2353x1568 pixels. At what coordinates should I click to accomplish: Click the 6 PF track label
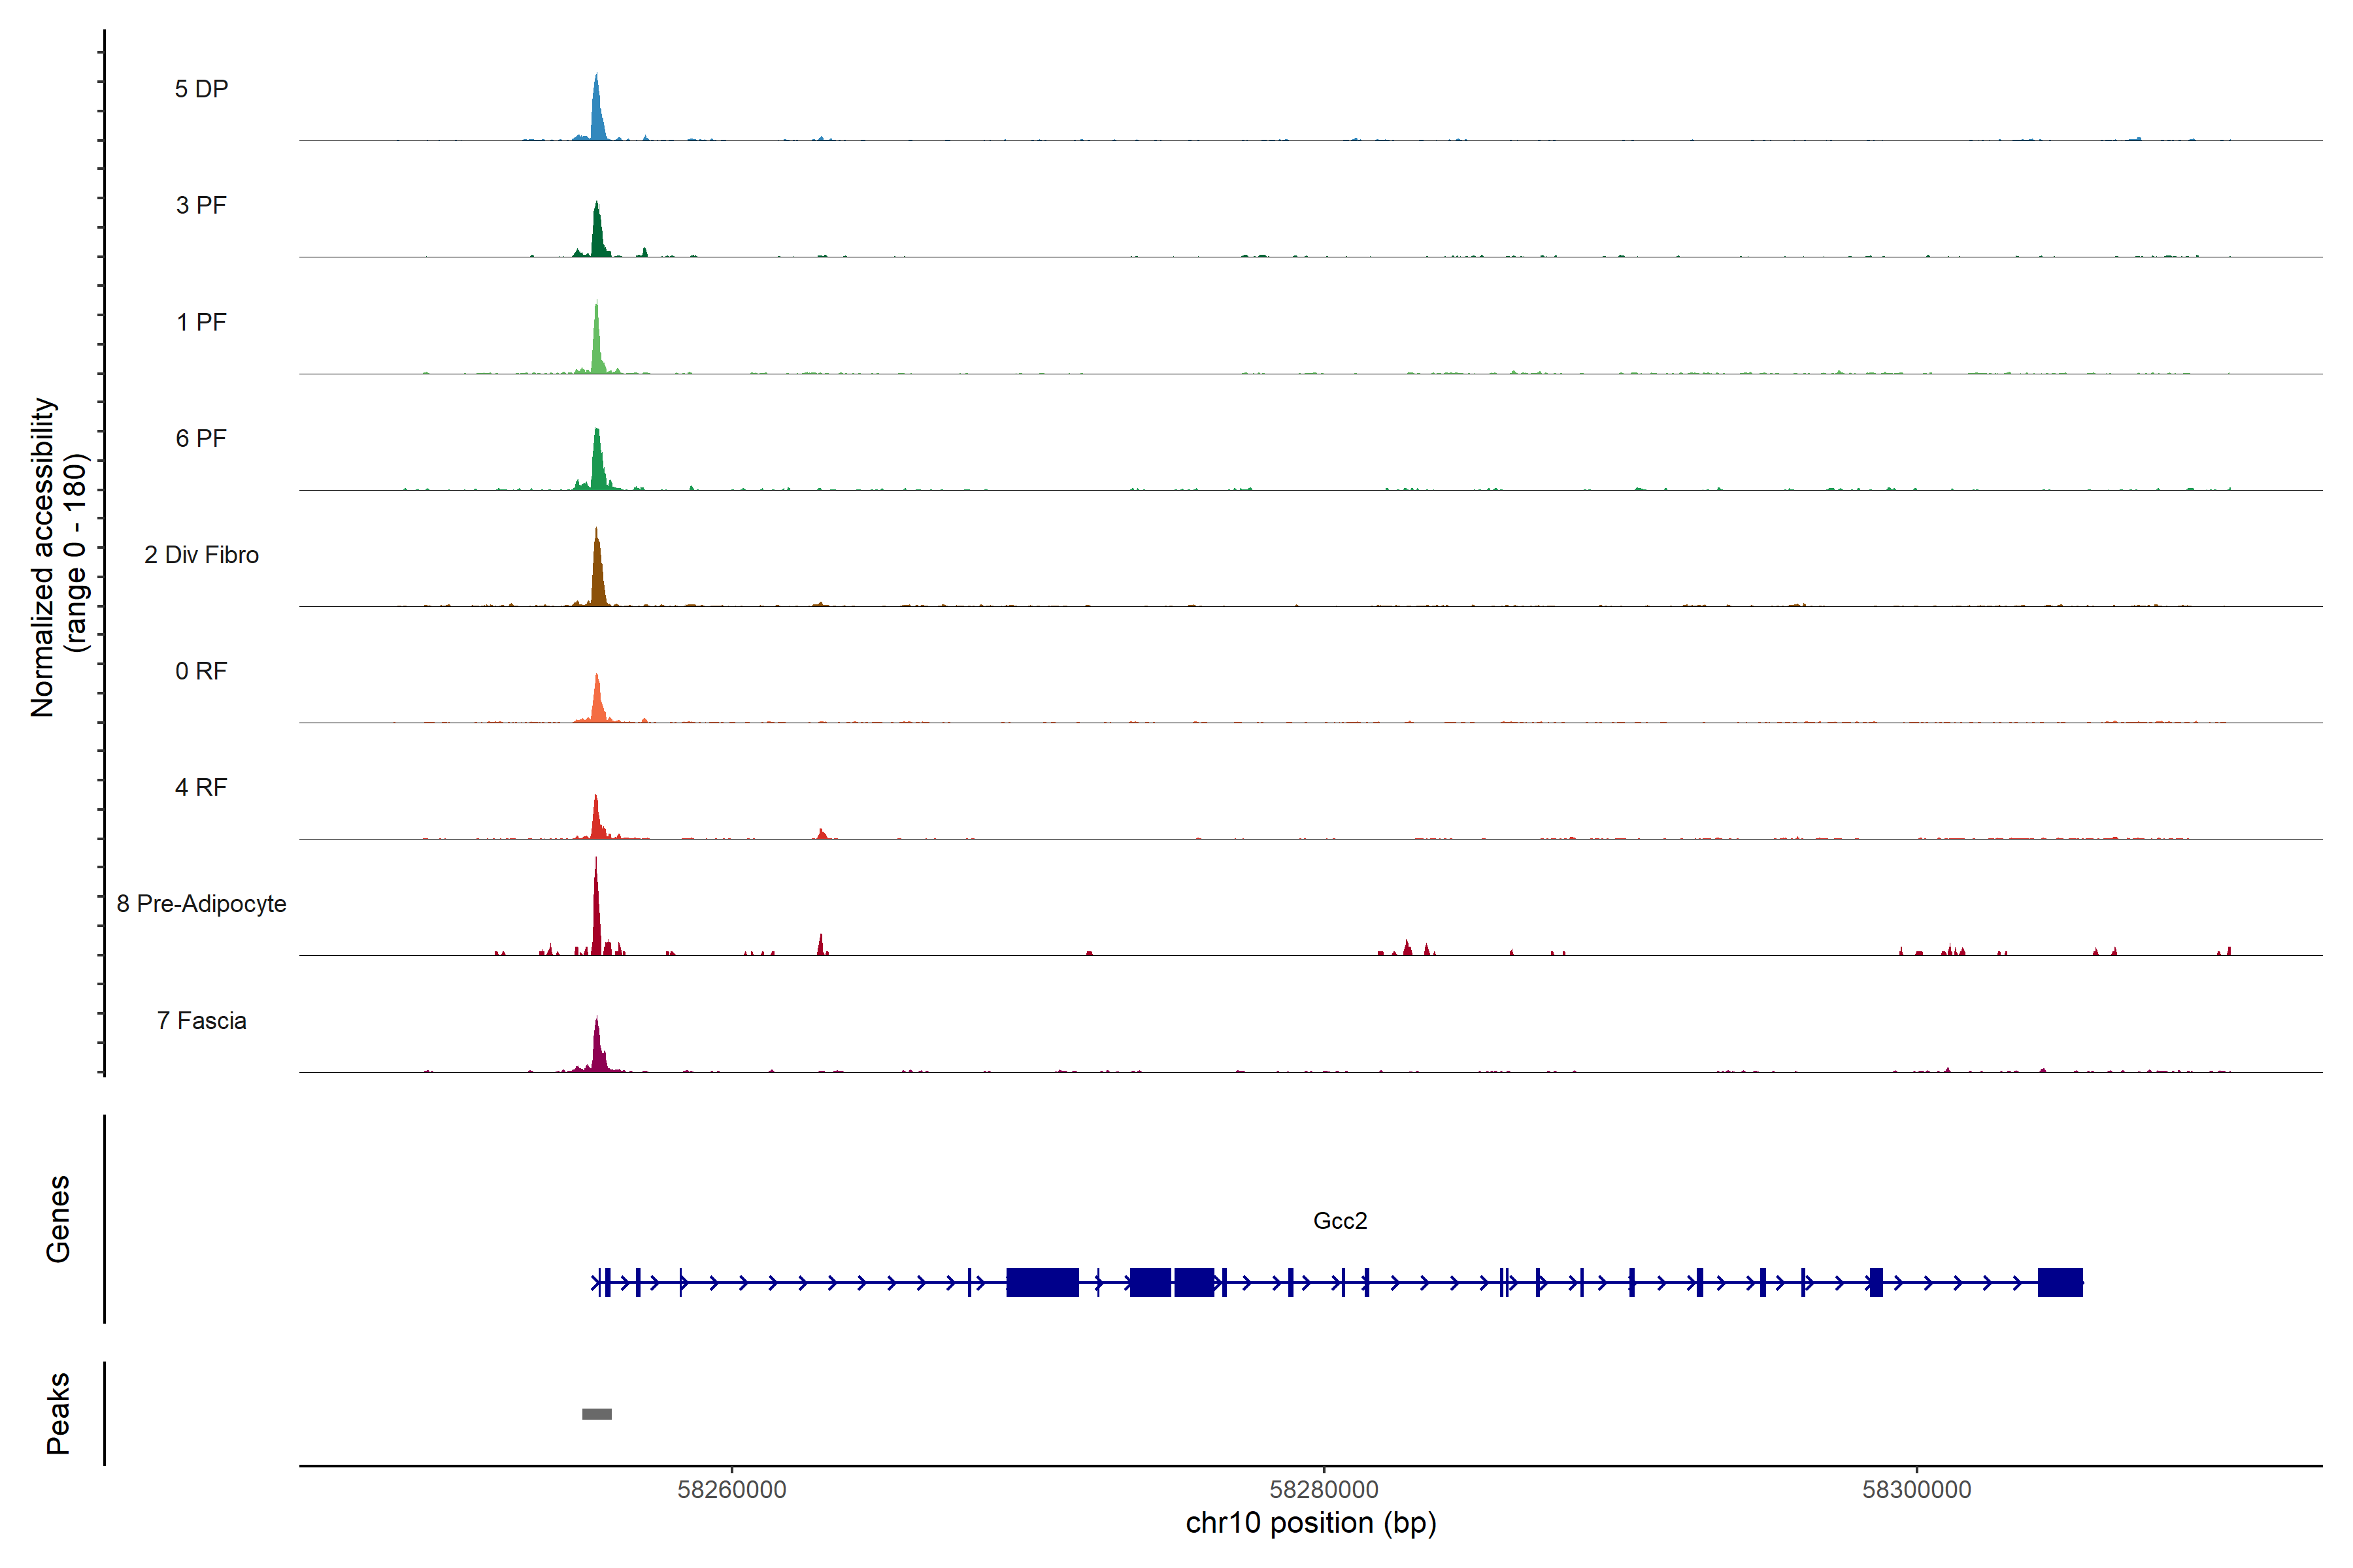201,438
